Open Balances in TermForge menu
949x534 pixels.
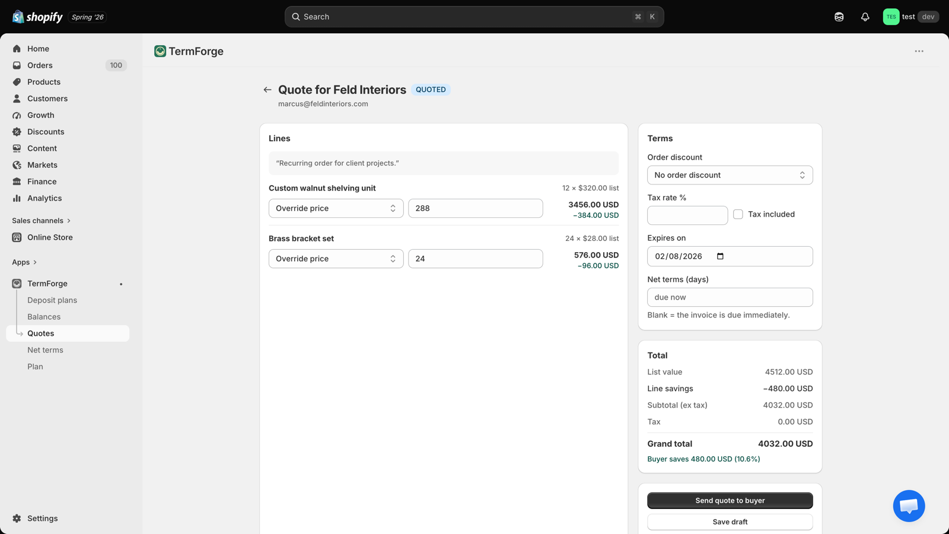point(44,317)
